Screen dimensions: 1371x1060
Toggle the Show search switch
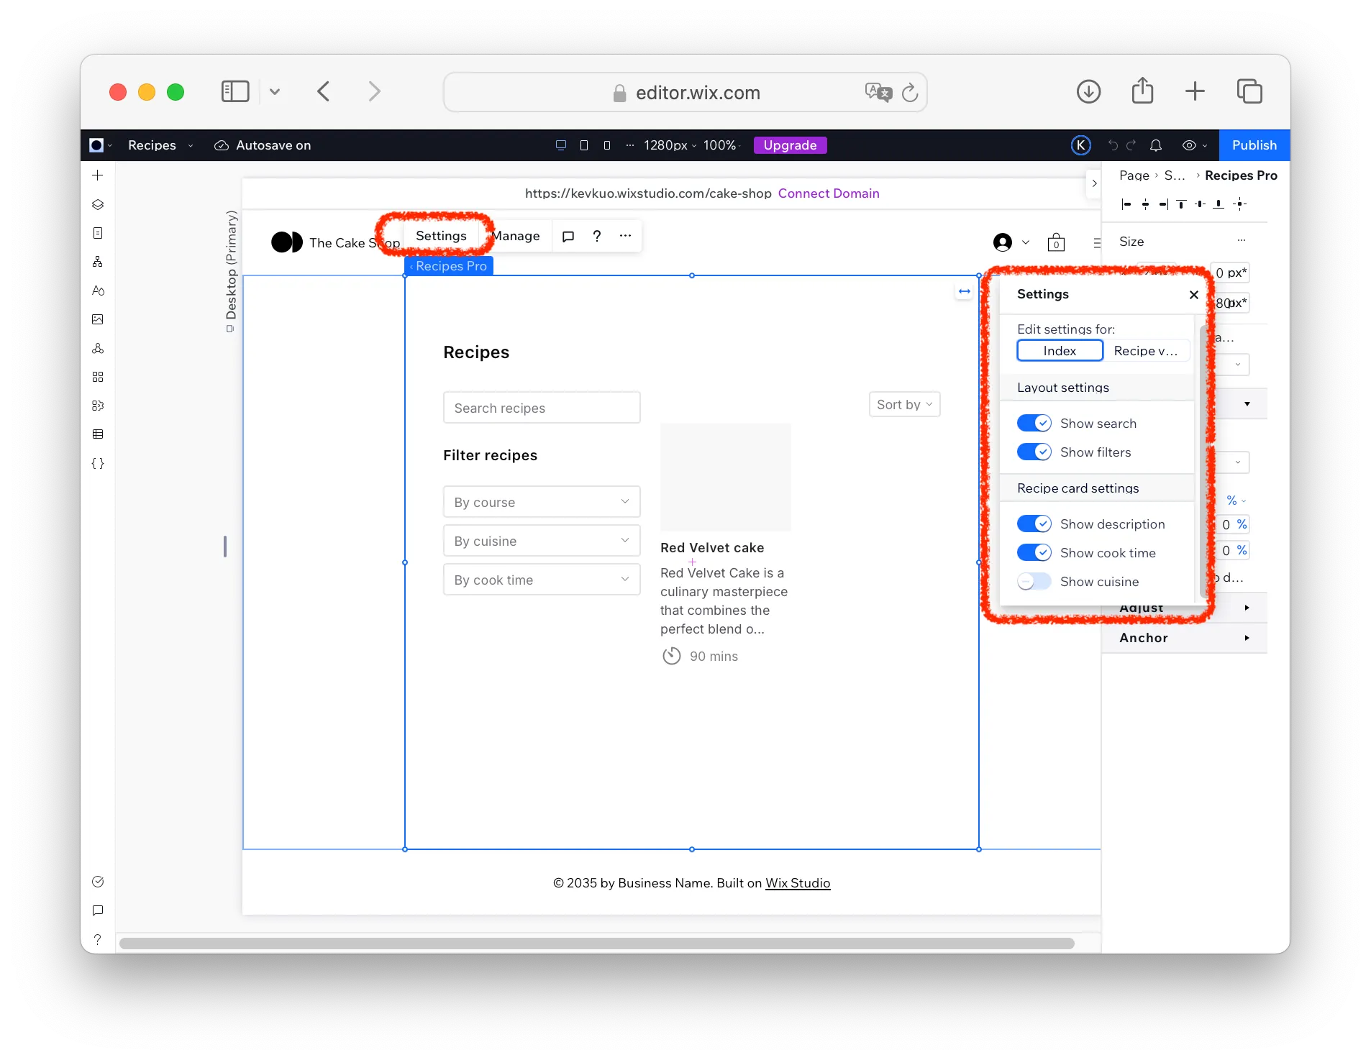coord(1034,424)
